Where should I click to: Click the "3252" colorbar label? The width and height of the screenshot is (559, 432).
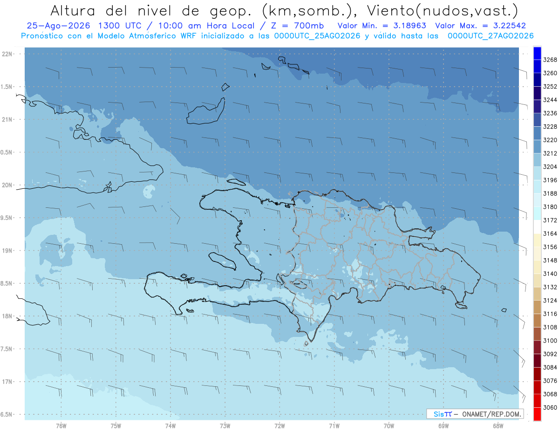click(550, 87)
